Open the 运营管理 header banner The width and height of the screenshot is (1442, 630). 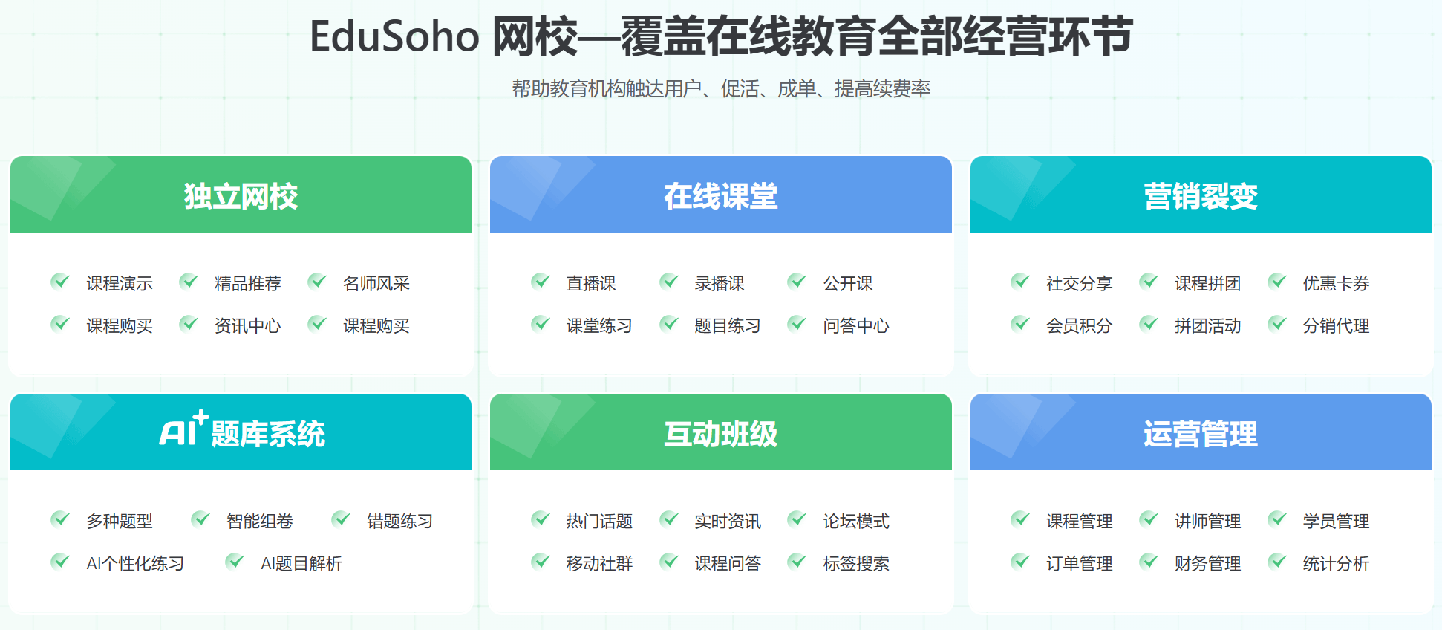(1200, 433)
